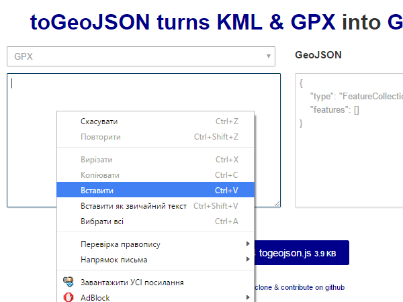Click the Ctrl+Z shortcut text
Screen dimensions: 403x302
tap(227, 121)
